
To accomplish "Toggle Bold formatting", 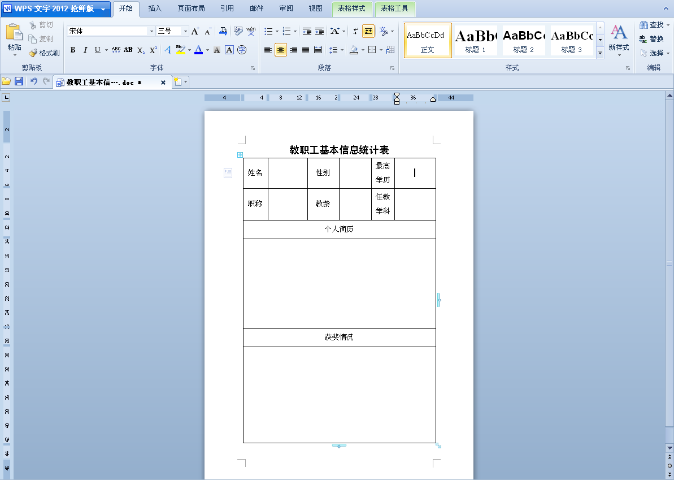I will (x=73, y=50).
